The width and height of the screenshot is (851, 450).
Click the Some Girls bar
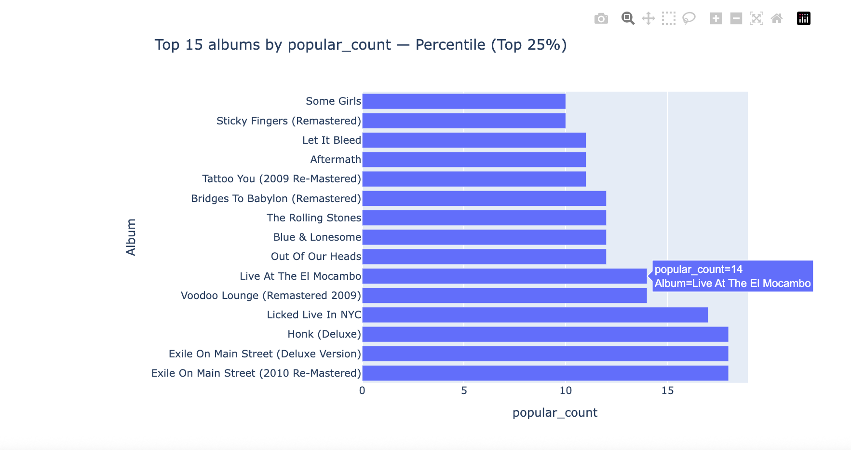click(463, 101)
